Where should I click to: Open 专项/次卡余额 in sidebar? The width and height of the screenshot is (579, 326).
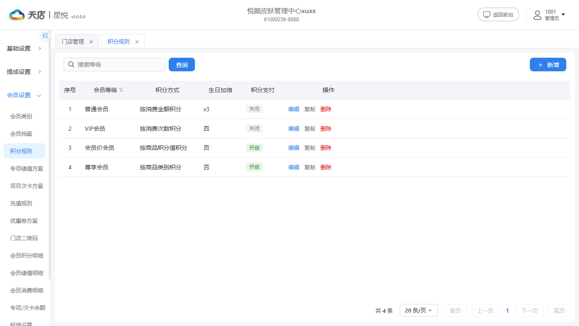tap(28, 308)
